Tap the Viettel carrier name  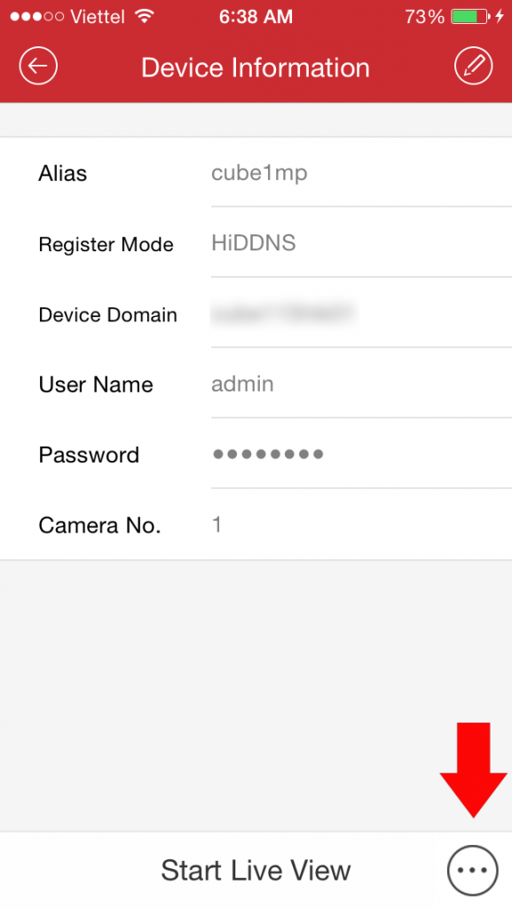[x=98, y=16]
